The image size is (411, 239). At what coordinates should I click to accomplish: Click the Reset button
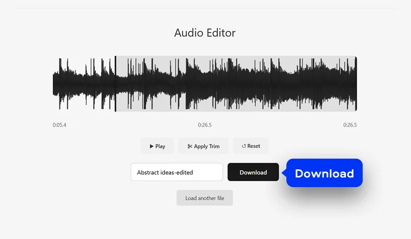pos(251,146)
